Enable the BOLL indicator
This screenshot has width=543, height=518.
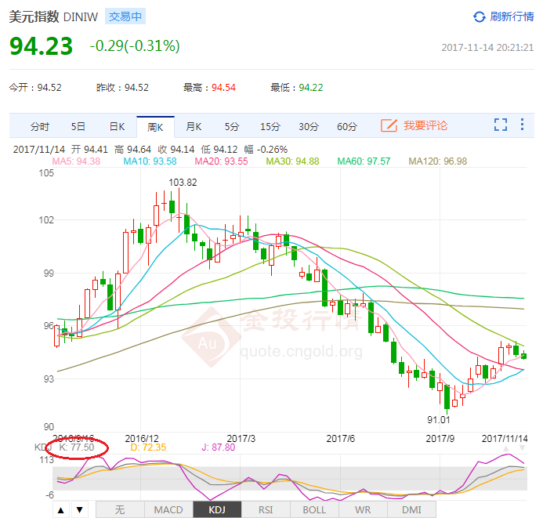click(314, 510)
